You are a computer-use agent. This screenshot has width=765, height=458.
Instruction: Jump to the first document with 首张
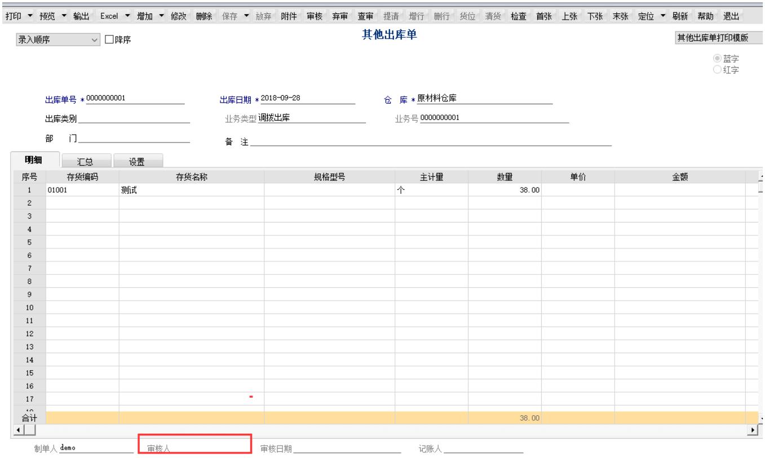pyautogui.click(x=544, y=16)
